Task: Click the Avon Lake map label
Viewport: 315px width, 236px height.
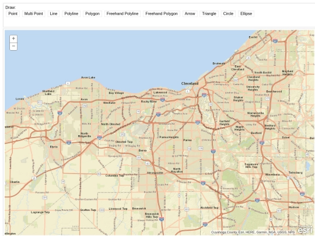Action: coord(88,78)
